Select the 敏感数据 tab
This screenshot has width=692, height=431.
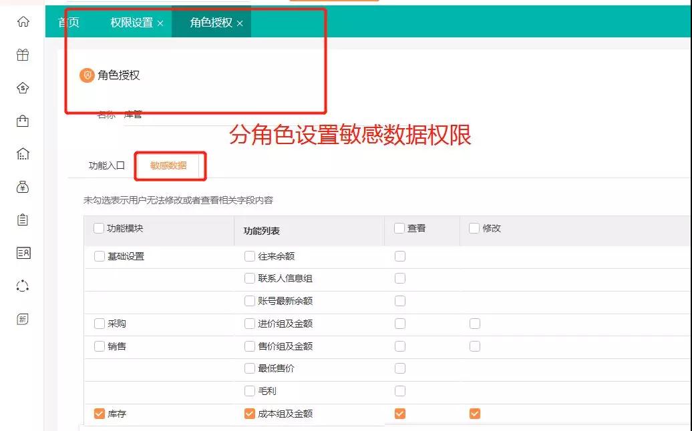tap(168, 165)
